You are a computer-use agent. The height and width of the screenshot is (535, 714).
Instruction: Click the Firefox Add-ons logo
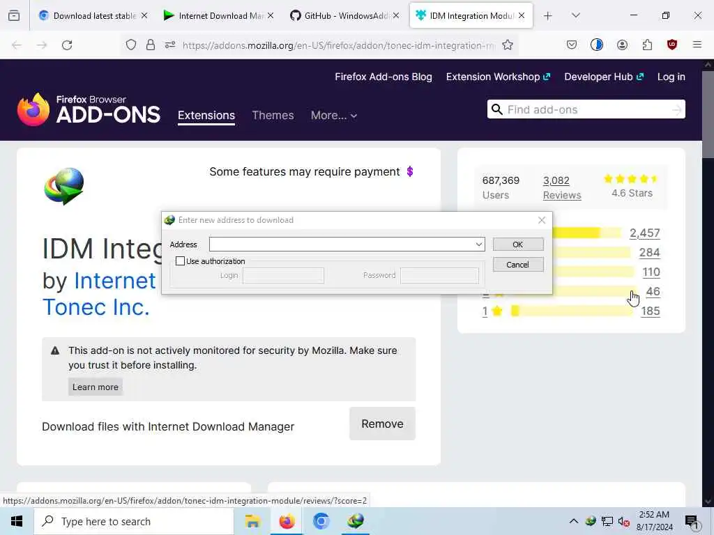(89, 109)
